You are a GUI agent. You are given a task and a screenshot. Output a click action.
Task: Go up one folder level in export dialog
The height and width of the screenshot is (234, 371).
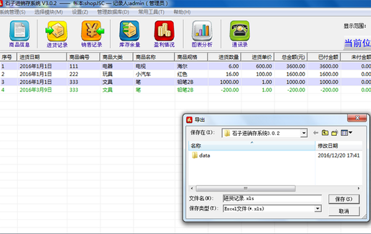pyautogui.click(x=325, y=133)
